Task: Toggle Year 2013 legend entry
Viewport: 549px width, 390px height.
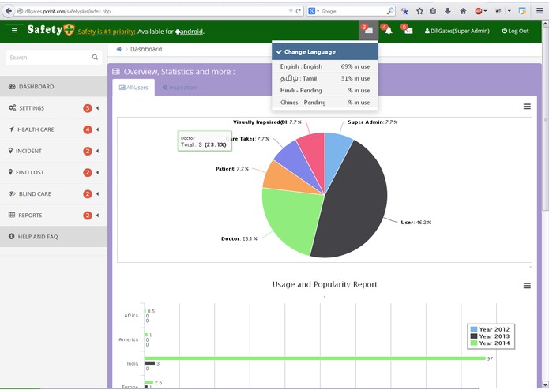Action: pos(491,336)
